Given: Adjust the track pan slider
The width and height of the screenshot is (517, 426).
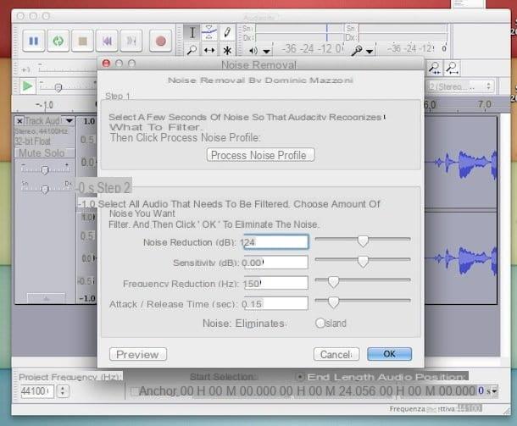Looking at the screenshot, I should pos(45,189).
